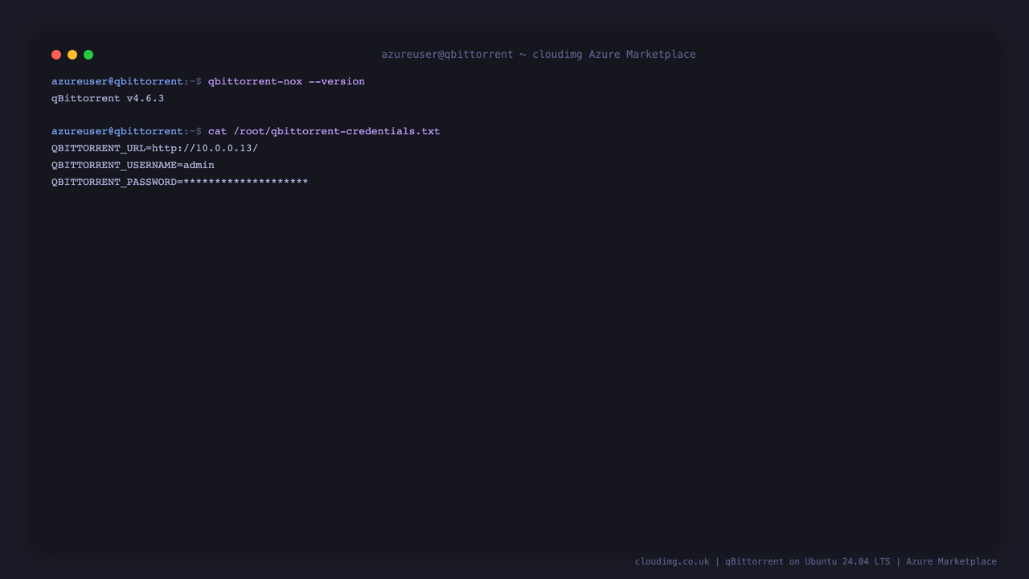Image resolution: width=1029 pixels, height=579 pixels.
Task: Click the masked QBITTORRENT_PASSWORD line
Action: tap(180, 182)
